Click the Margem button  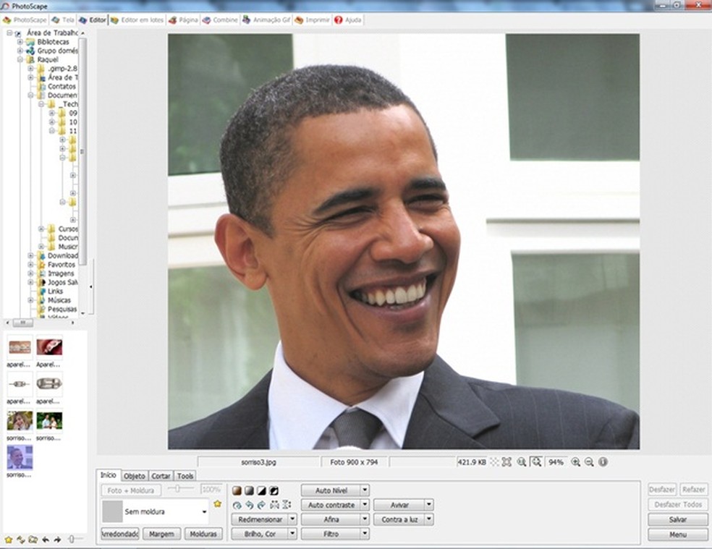[161, 534]
